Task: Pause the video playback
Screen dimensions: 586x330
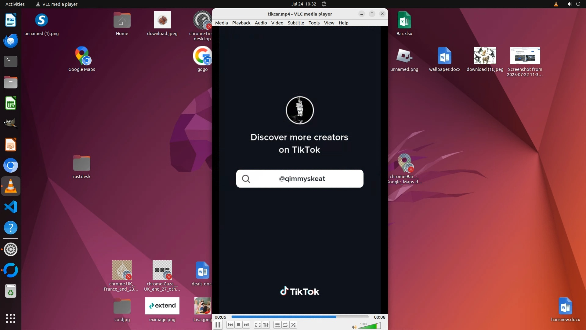Action: coord(218,325)
